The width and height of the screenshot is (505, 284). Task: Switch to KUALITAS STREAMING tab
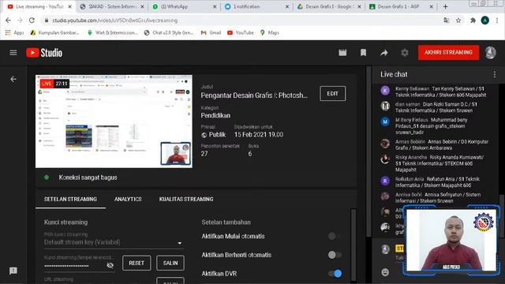click(x=186, y=199)
